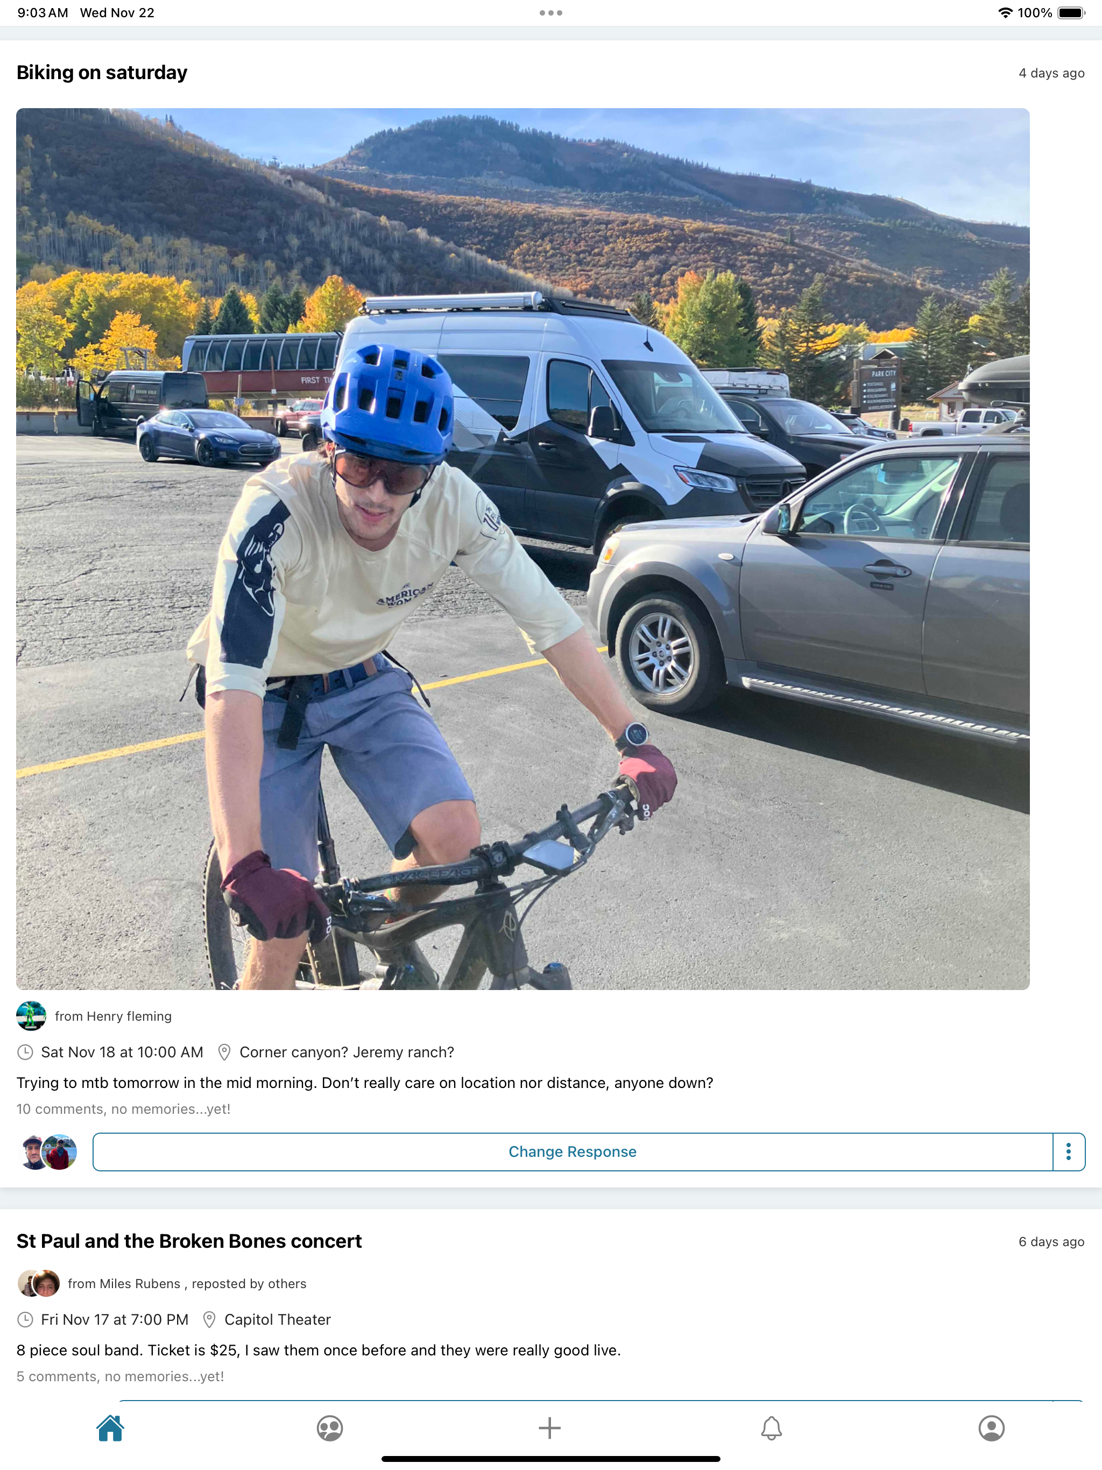Open the Biking on saturday title

click(x=102, y=72)
